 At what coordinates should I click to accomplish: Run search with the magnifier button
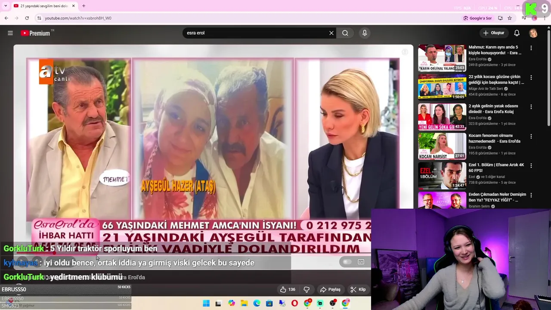pos(345,33)
